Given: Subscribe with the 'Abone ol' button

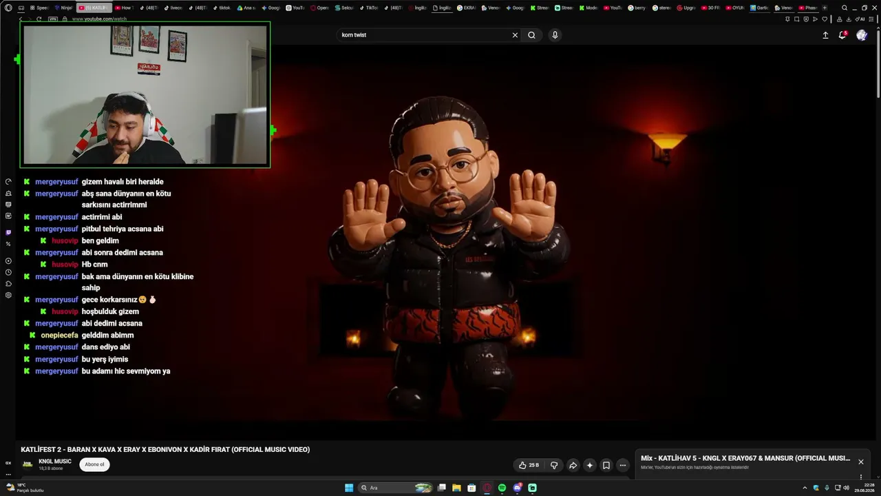Looking at the screenshot, I should pyautogui.click(x=94, y=464).
